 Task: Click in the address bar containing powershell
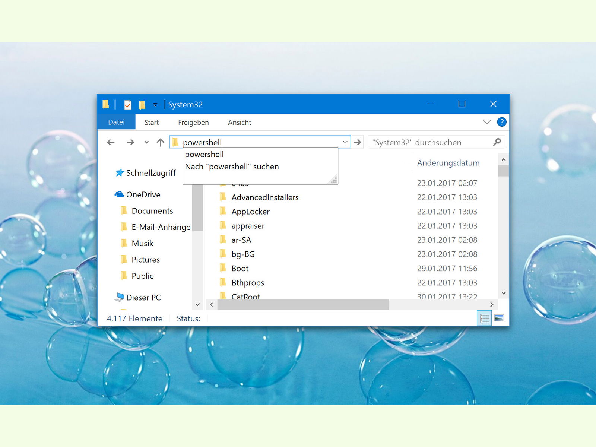[x=261, y=142]
